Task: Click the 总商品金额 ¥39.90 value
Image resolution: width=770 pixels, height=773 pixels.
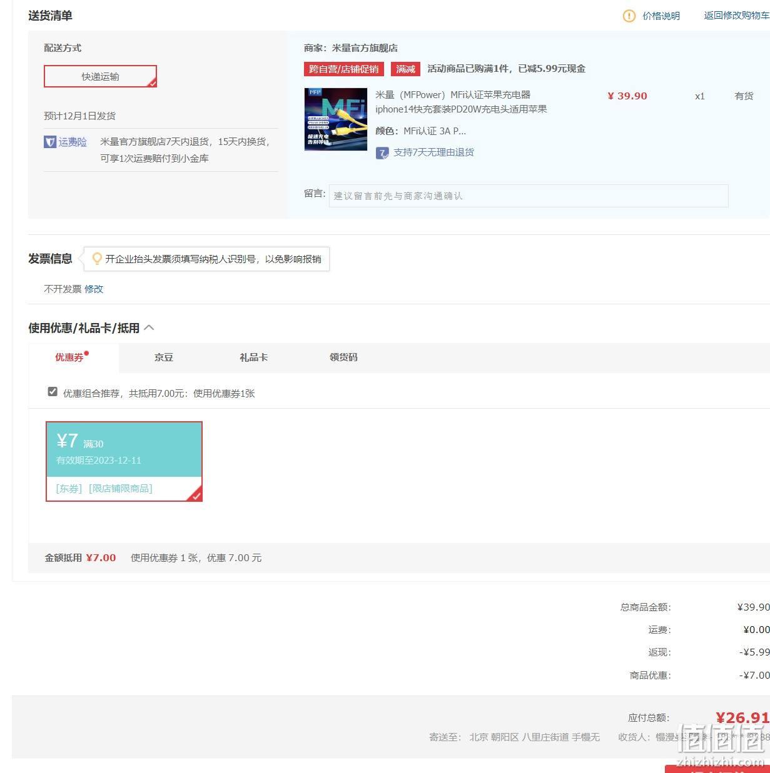Action: (754, 607)
